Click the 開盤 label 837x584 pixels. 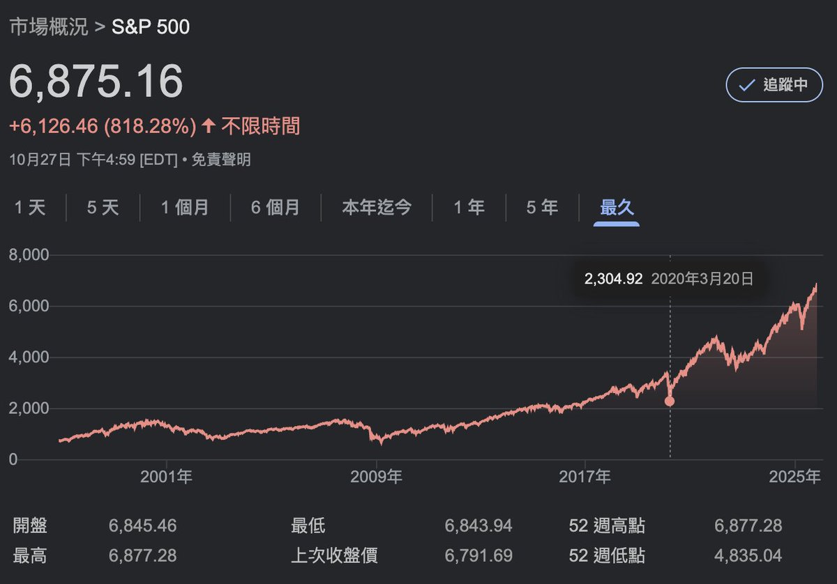30,525
